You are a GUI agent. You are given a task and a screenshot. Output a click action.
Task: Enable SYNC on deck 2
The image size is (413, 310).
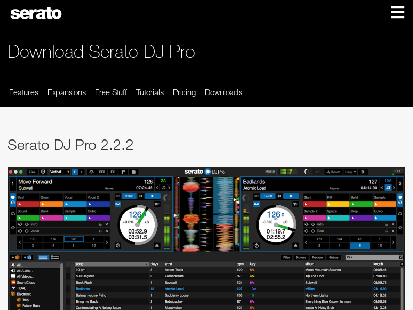point(267,196)
